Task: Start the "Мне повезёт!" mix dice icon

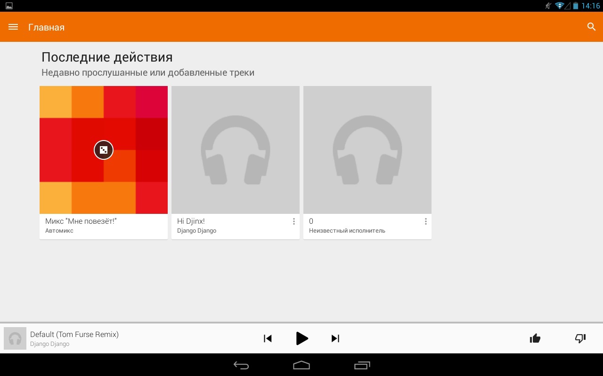Action: 104,150
